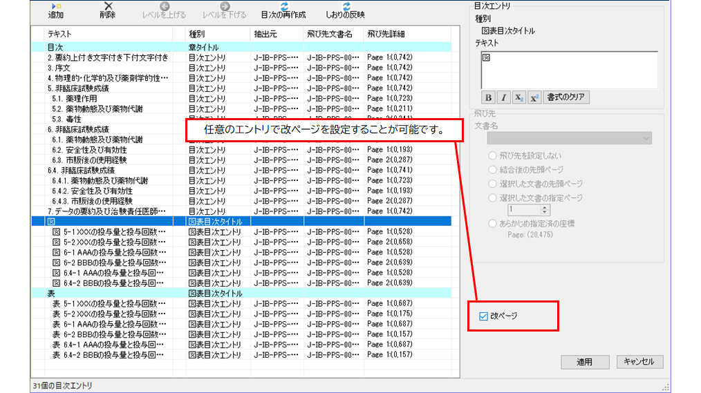Click the 書式のクリア button
Screen dimensions: 701x393
pyautogui.click(x=567, y=97)
